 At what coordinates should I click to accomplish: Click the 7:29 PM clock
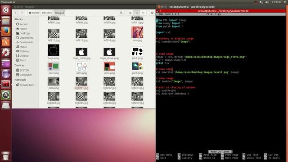277,2
